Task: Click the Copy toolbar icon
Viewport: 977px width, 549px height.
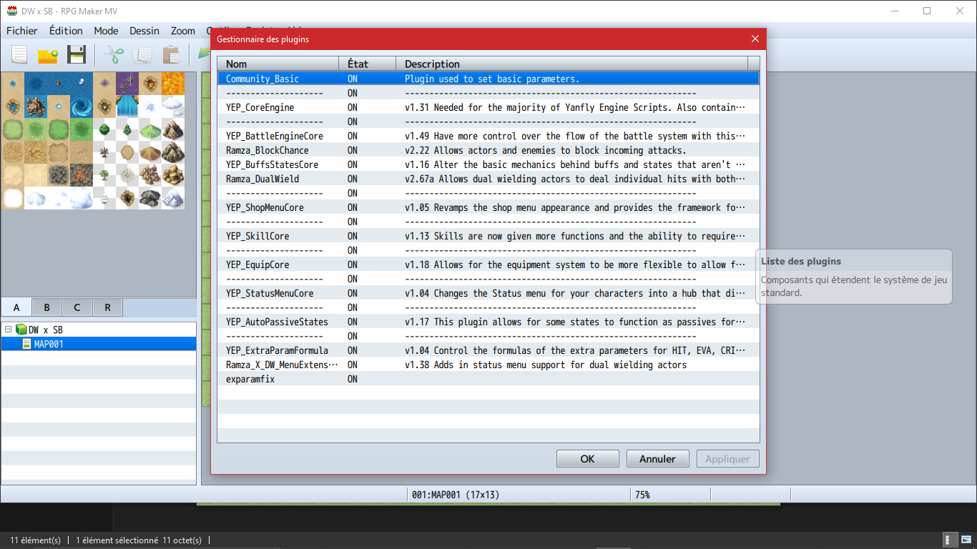Action: (x=142, y=55)
